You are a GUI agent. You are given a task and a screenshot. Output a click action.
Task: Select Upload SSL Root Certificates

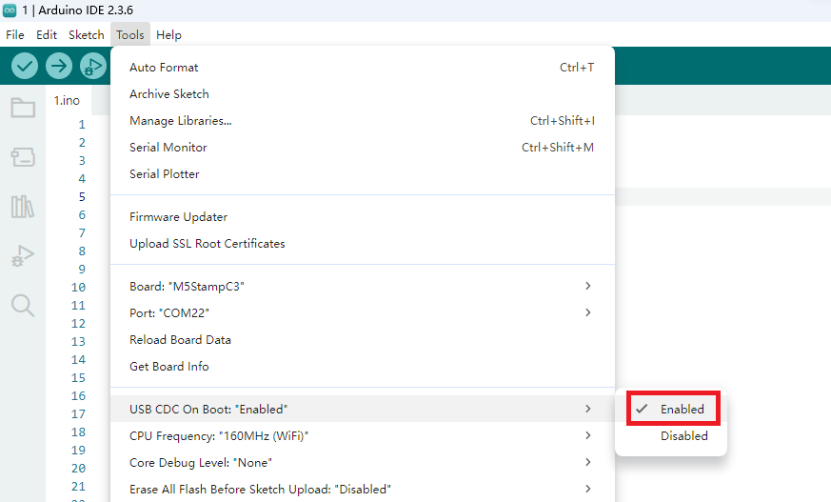click(x=363, y=243)
